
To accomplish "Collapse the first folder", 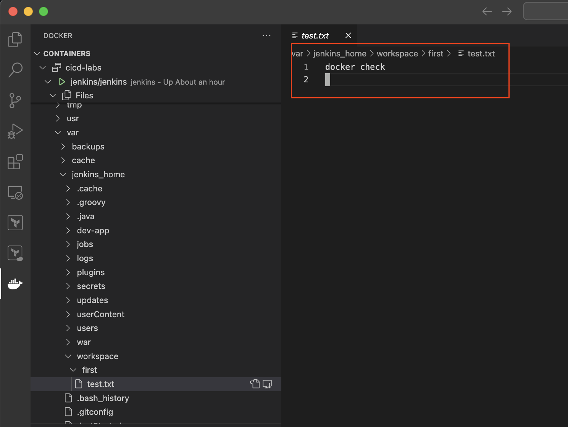I will tap(73, 370).
